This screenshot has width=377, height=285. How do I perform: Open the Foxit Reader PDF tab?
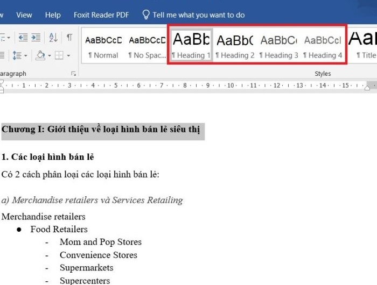point(101,15)
